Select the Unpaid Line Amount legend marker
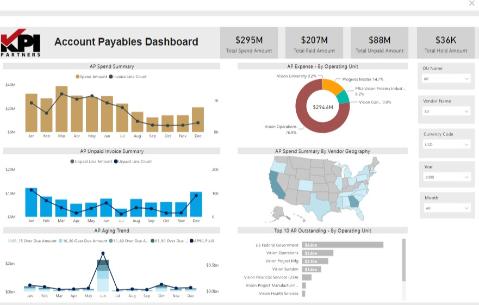The image size is (479, 305). (x=72, y=161)
